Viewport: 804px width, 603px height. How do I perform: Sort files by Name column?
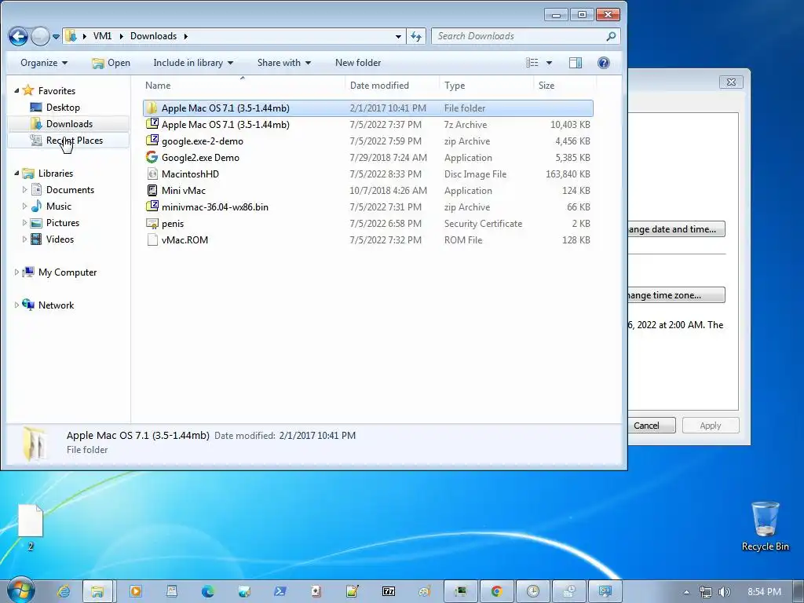click(x=243, y=85)
